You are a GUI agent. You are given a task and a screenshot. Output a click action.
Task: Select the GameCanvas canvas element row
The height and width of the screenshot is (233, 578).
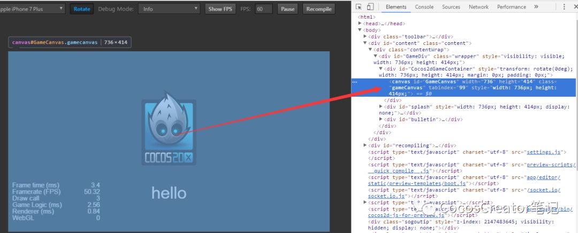465,88
